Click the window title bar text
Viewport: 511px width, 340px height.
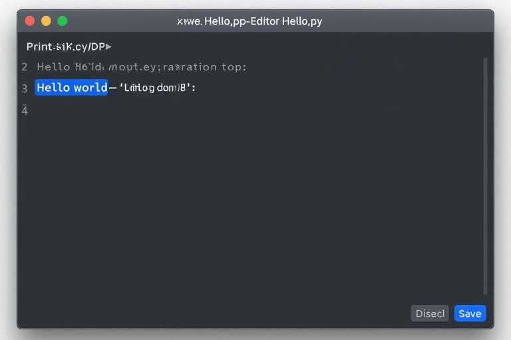point(250,21)
